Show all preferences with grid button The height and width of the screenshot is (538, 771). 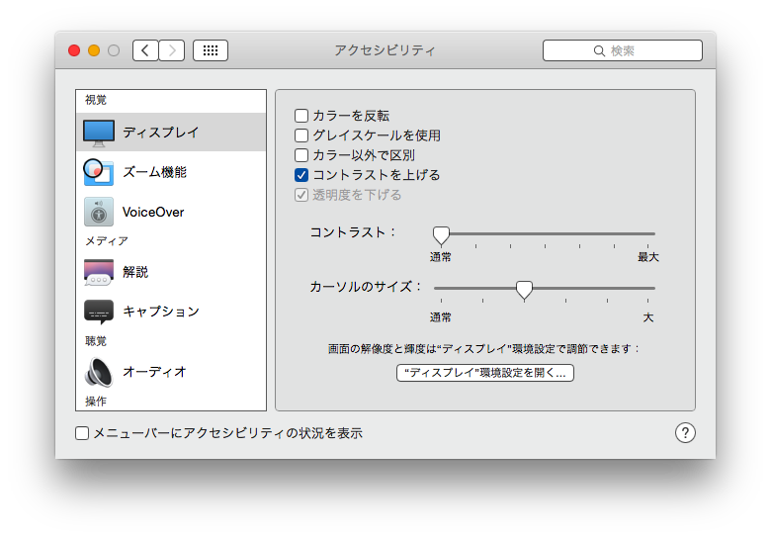click(211, 50)
